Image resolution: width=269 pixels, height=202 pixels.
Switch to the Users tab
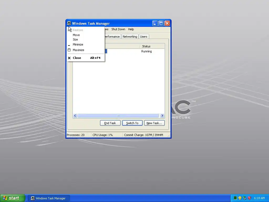pos(144,37)
